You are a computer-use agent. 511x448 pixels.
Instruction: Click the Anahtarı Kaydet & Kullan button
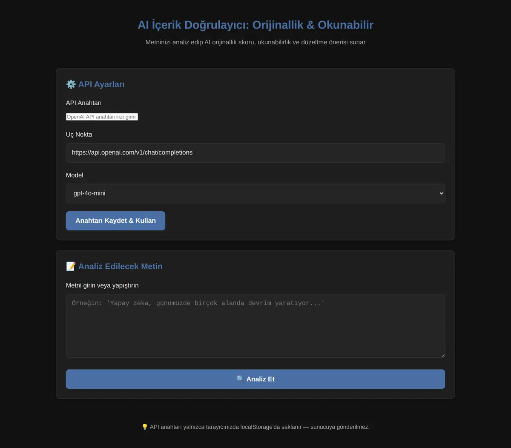click(x=115, y=221)
